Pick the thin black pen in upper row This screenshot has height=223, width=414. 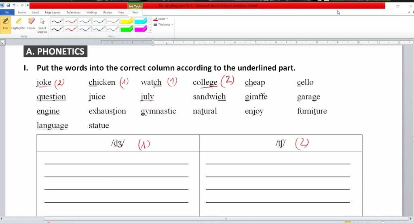pos(57,21)
